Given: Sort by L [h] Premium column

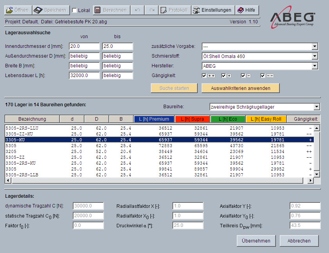Looking at the screenshot, I should tap(154, 119).
